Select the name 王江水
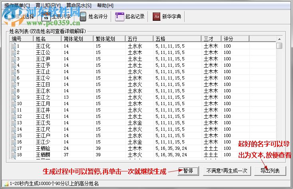This screenshot has height=189, width=293. click(43, 91)
